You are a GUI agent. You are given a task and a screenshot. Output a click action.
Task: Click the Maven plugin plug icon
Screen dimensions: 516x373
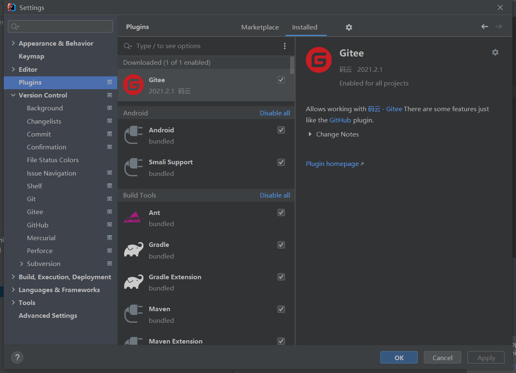tap(133, 314)
